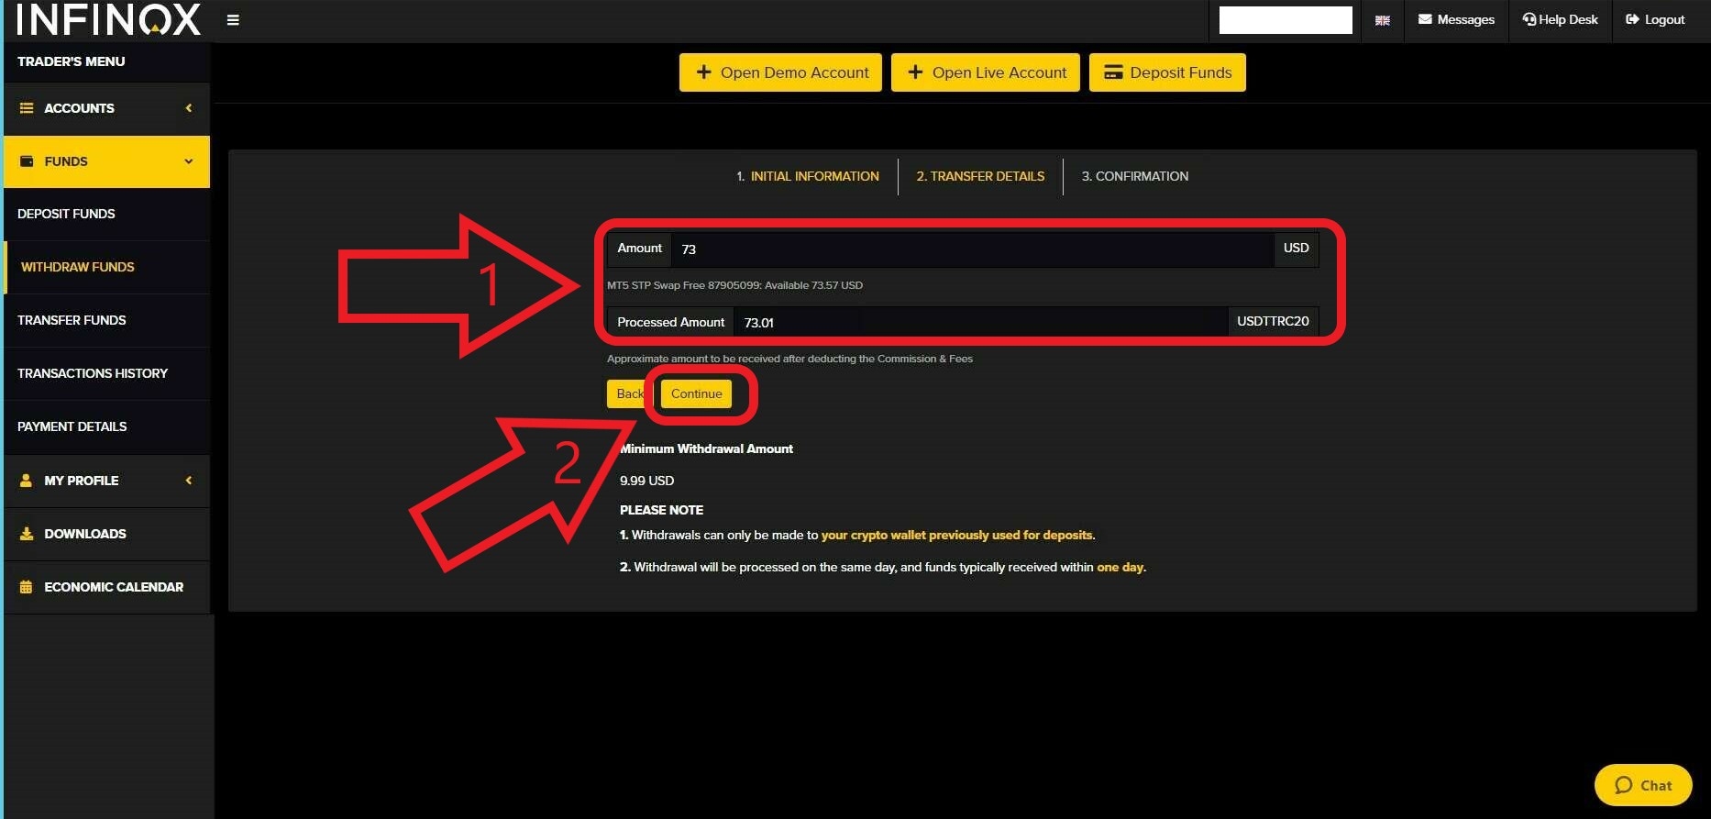Open Downloads in sidebar
Viewport: 1711px width, 819px height.
point(106,534)
